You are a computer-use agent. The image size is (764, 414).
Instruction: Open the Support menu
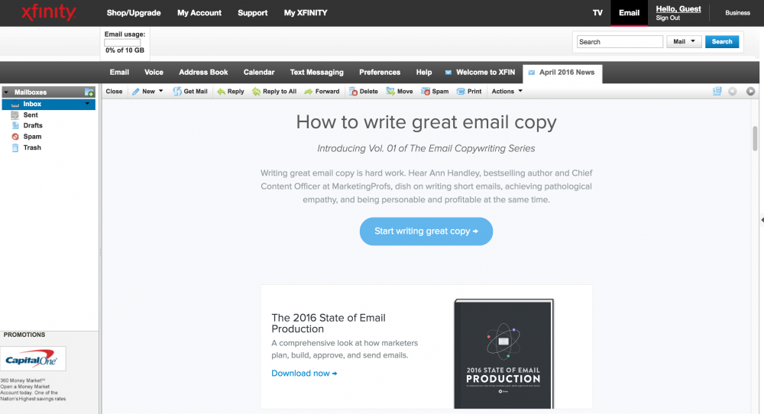(x=252, y=13)
